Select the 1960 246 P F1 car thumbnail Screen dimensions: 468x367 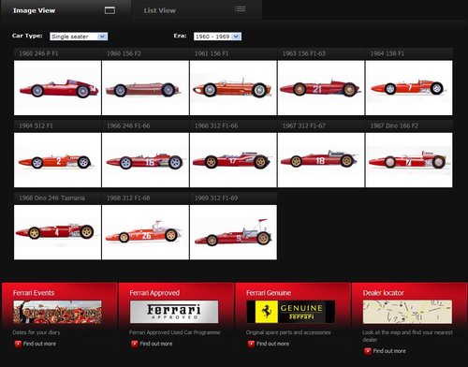click(57, 88)
